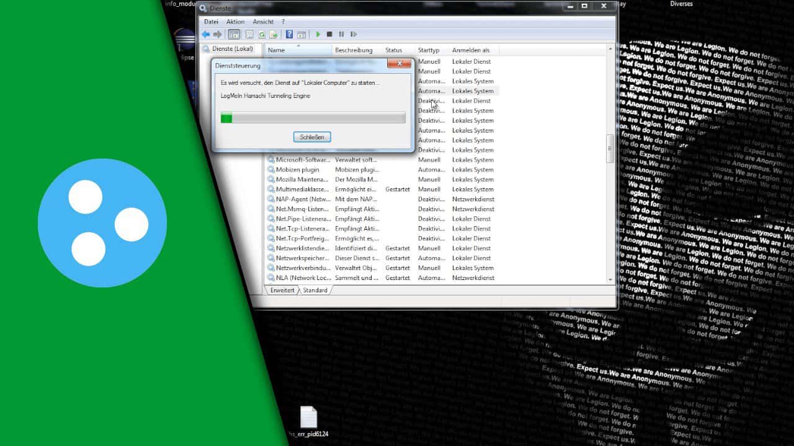Select the Netzwerkspeicher... service row
Image resolution: width=794 pixels, height=446 pixels.
point(382,258)
